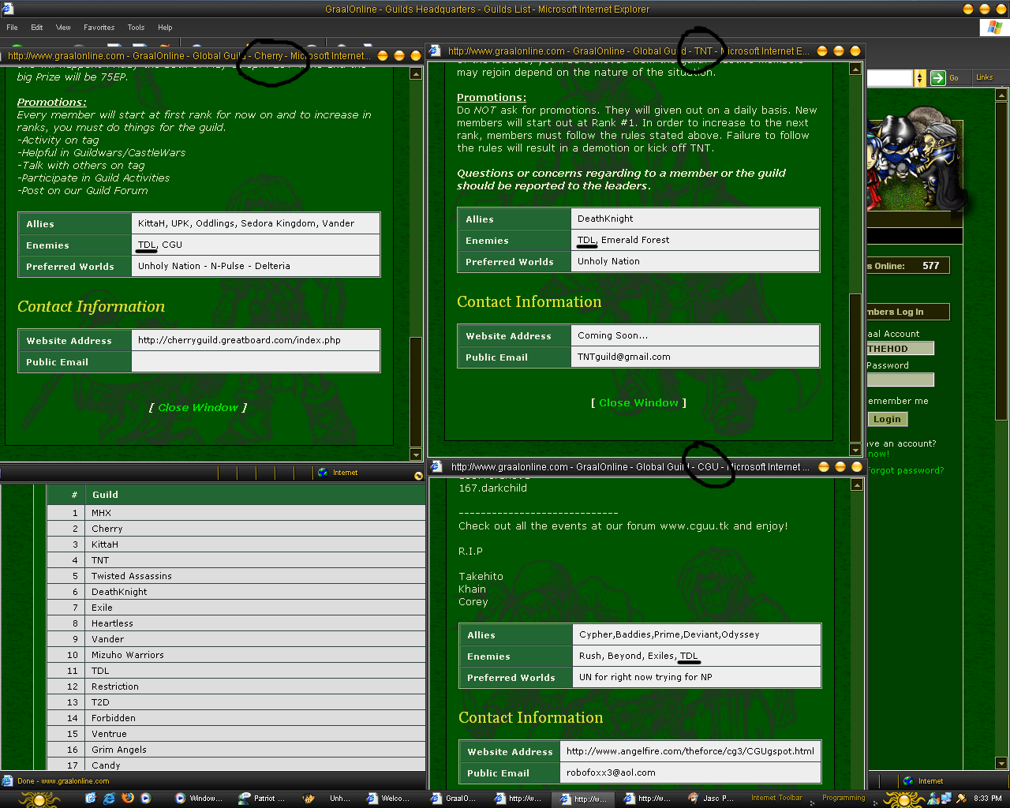
Task: Click the empty Public Email cell in the Cherry window
Action: pyautogui.click(x=256, y=362)
